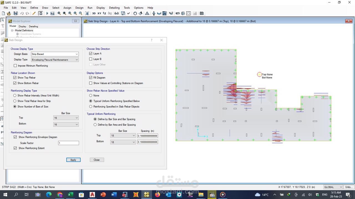Collapse the Model Definitions tree node
The image size is (355, 199).
tap(12, 30)
